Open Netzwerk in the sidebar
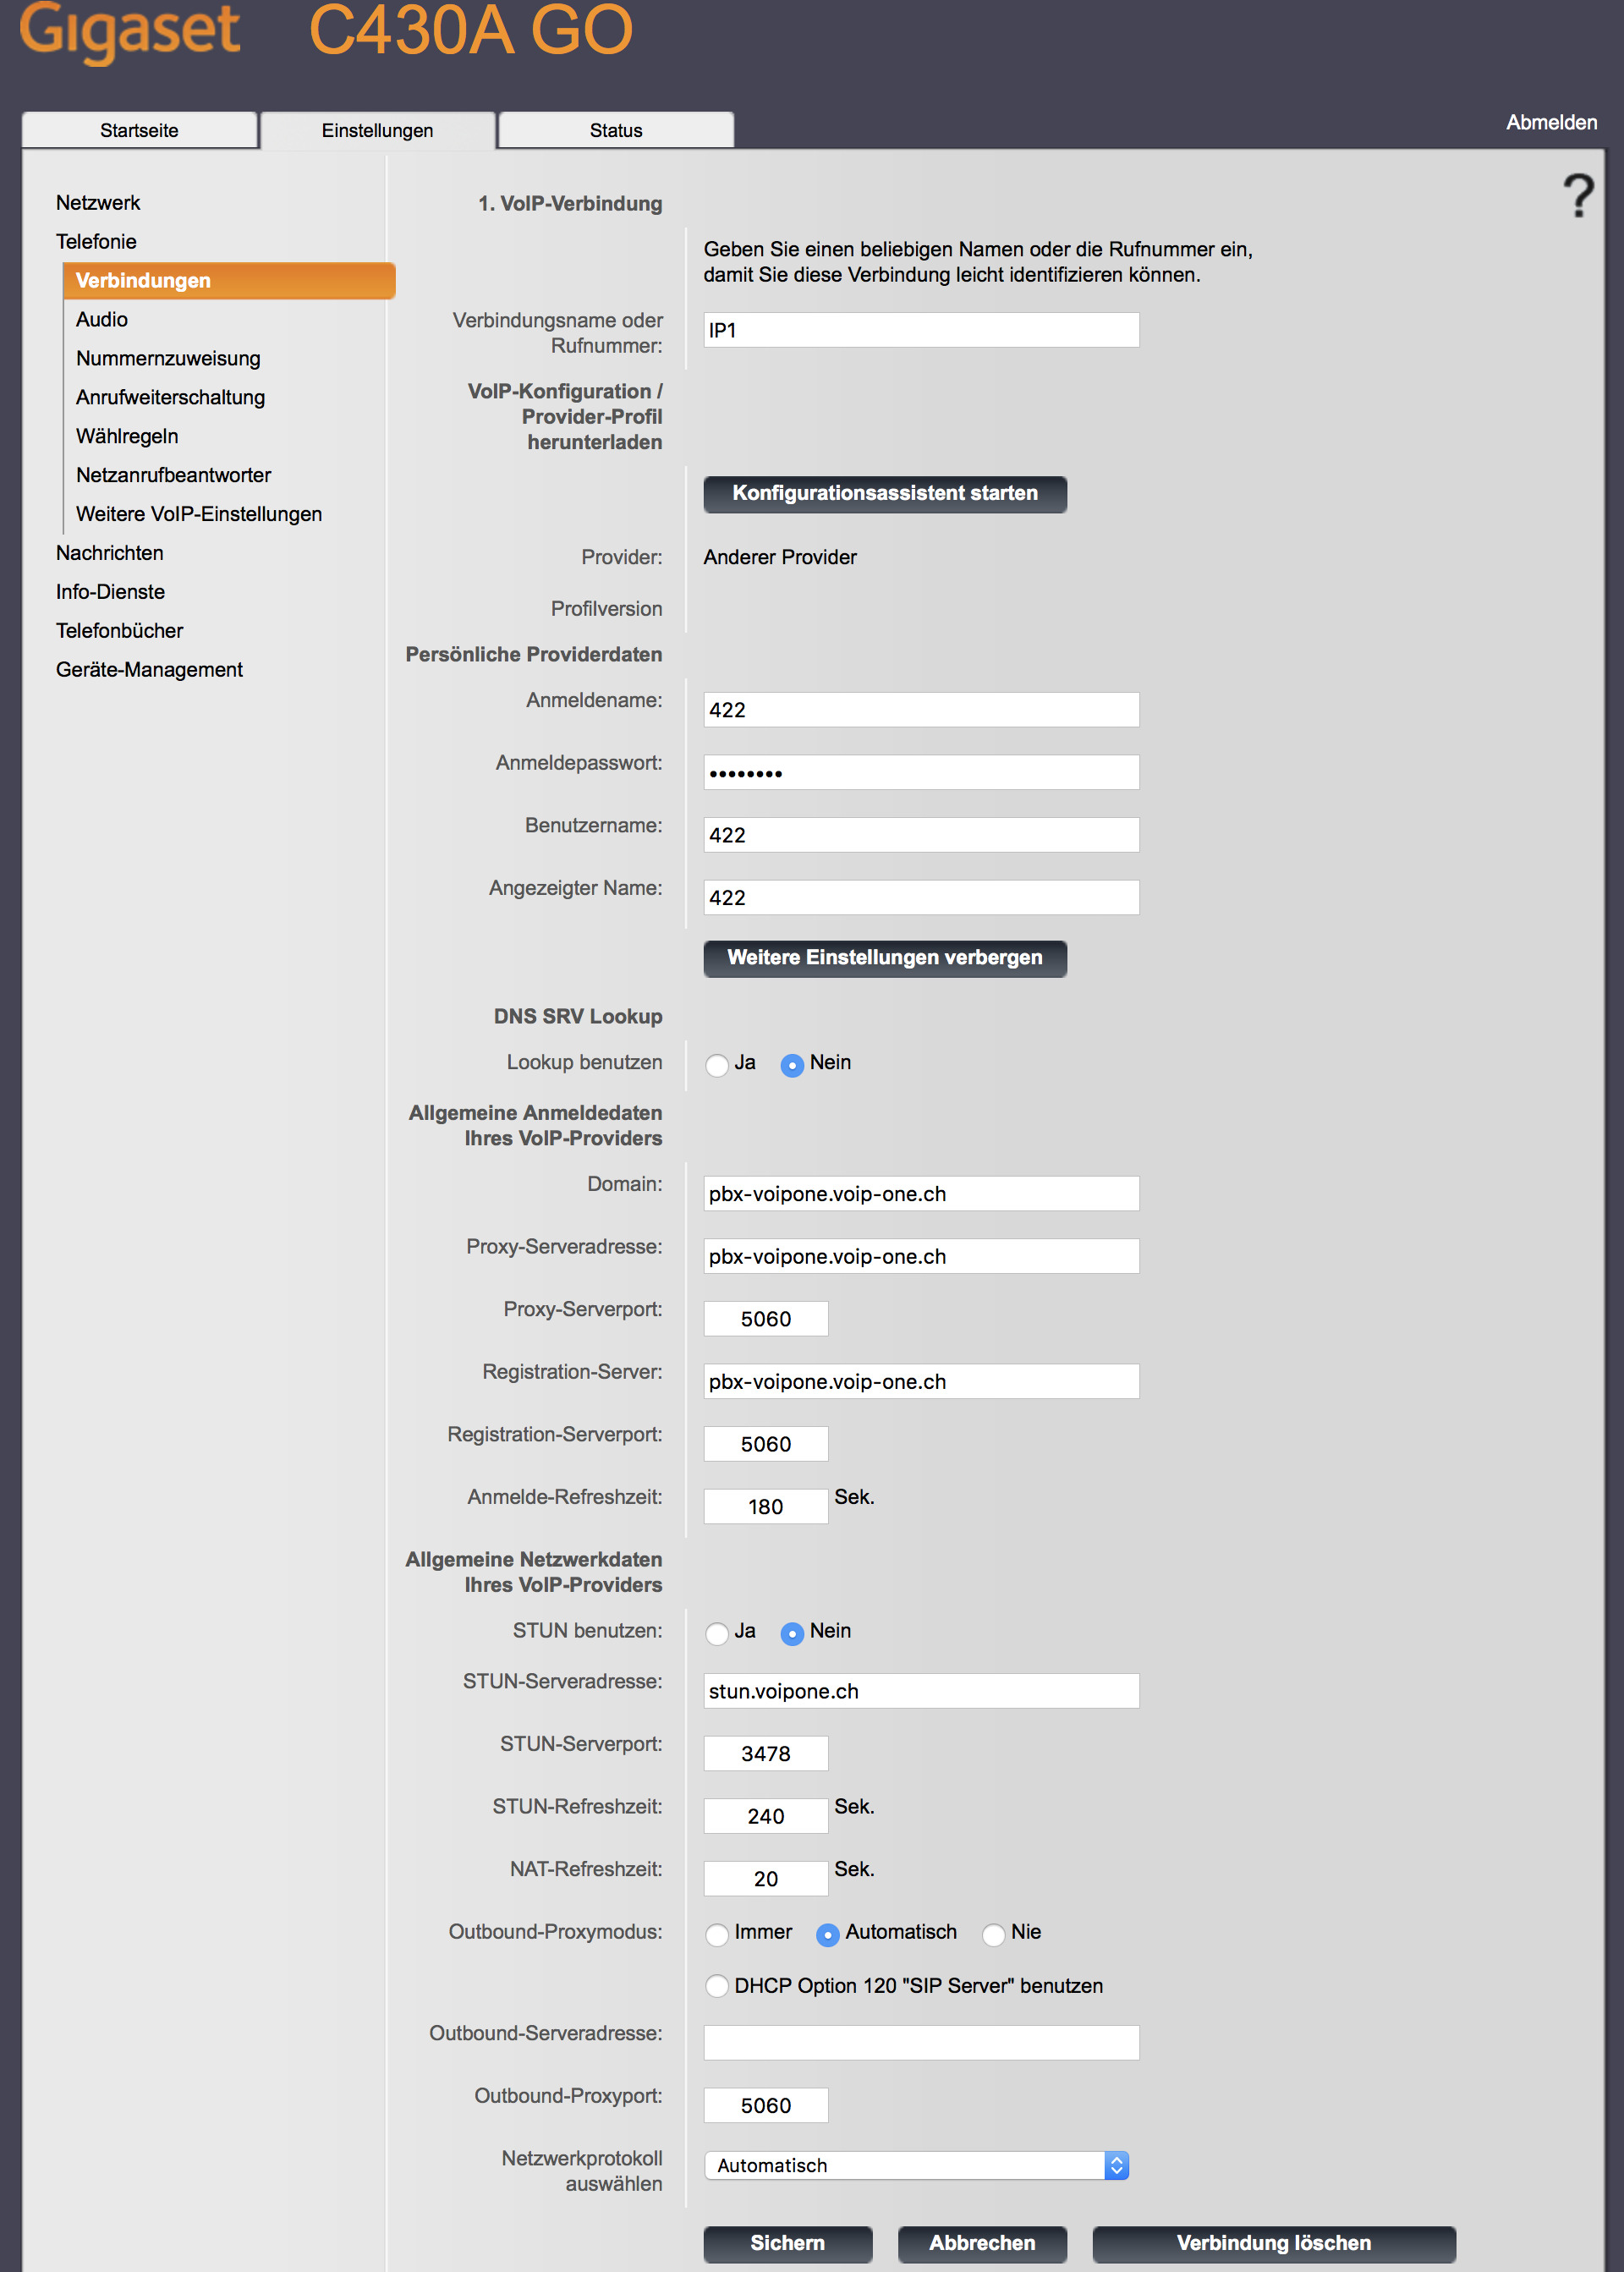Image resolution: width=1624 pixels, height=2272 pixels. click(x=98, y=203)
